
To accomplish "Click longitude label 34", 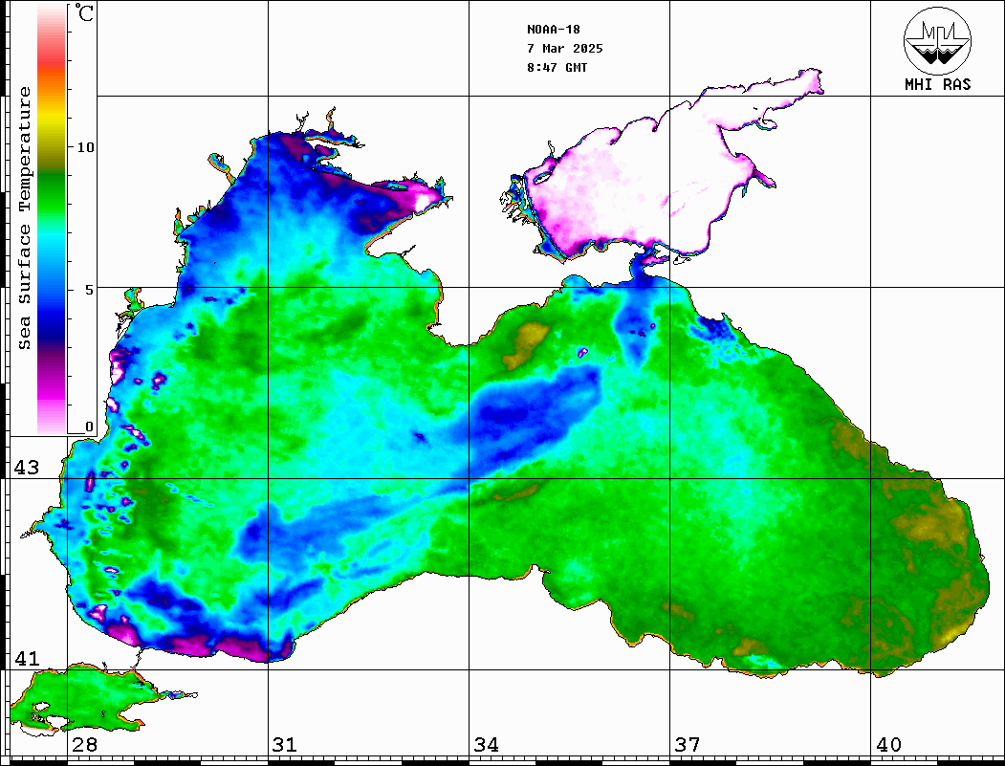I will [x=486, y=745].
